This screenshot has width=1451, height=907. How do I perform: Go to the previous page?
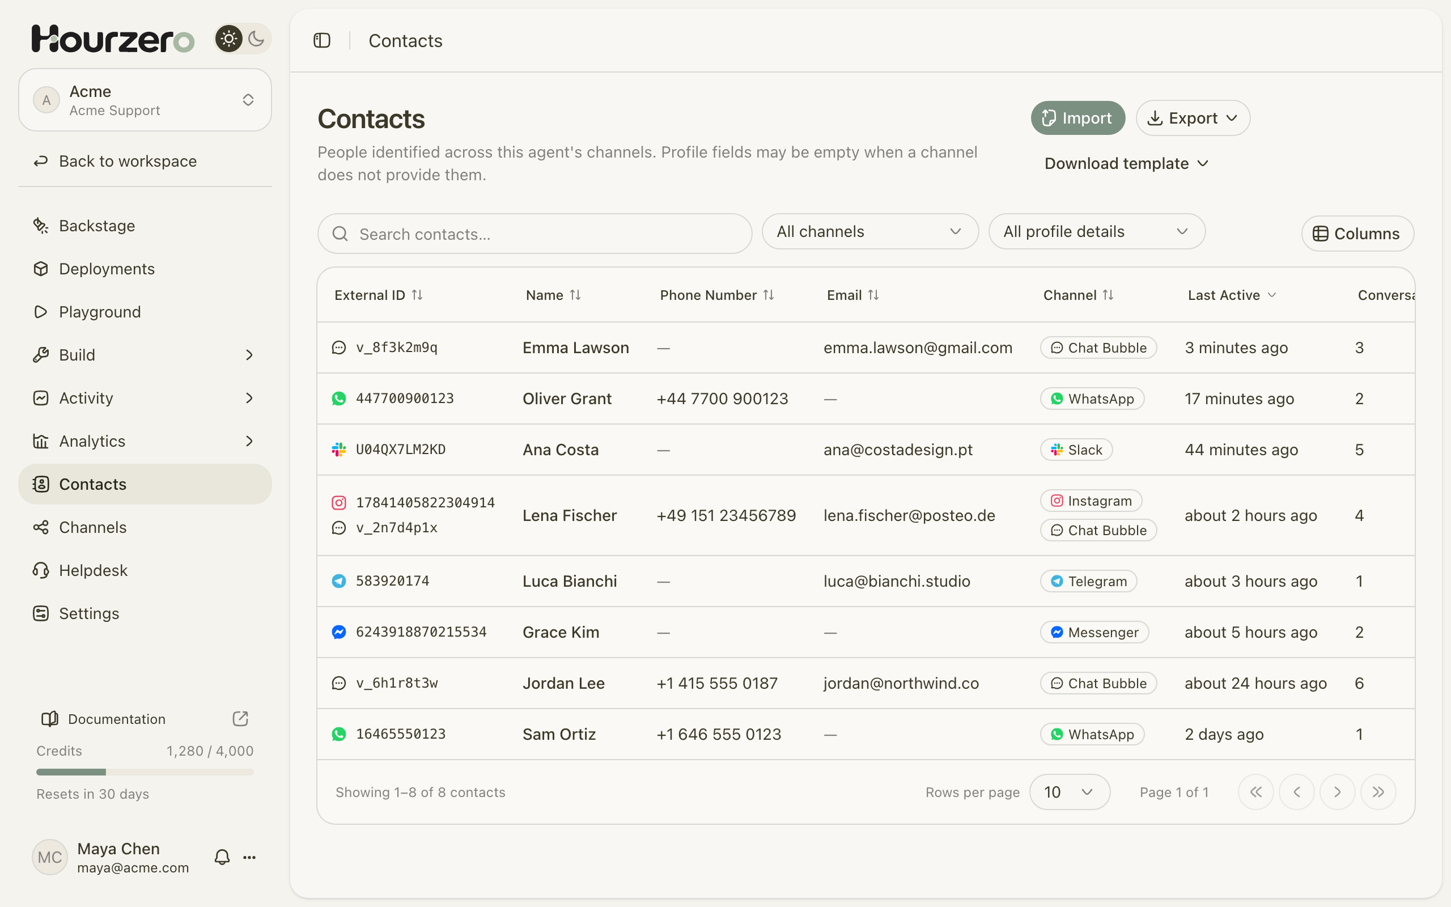(x=1296, y=792)
